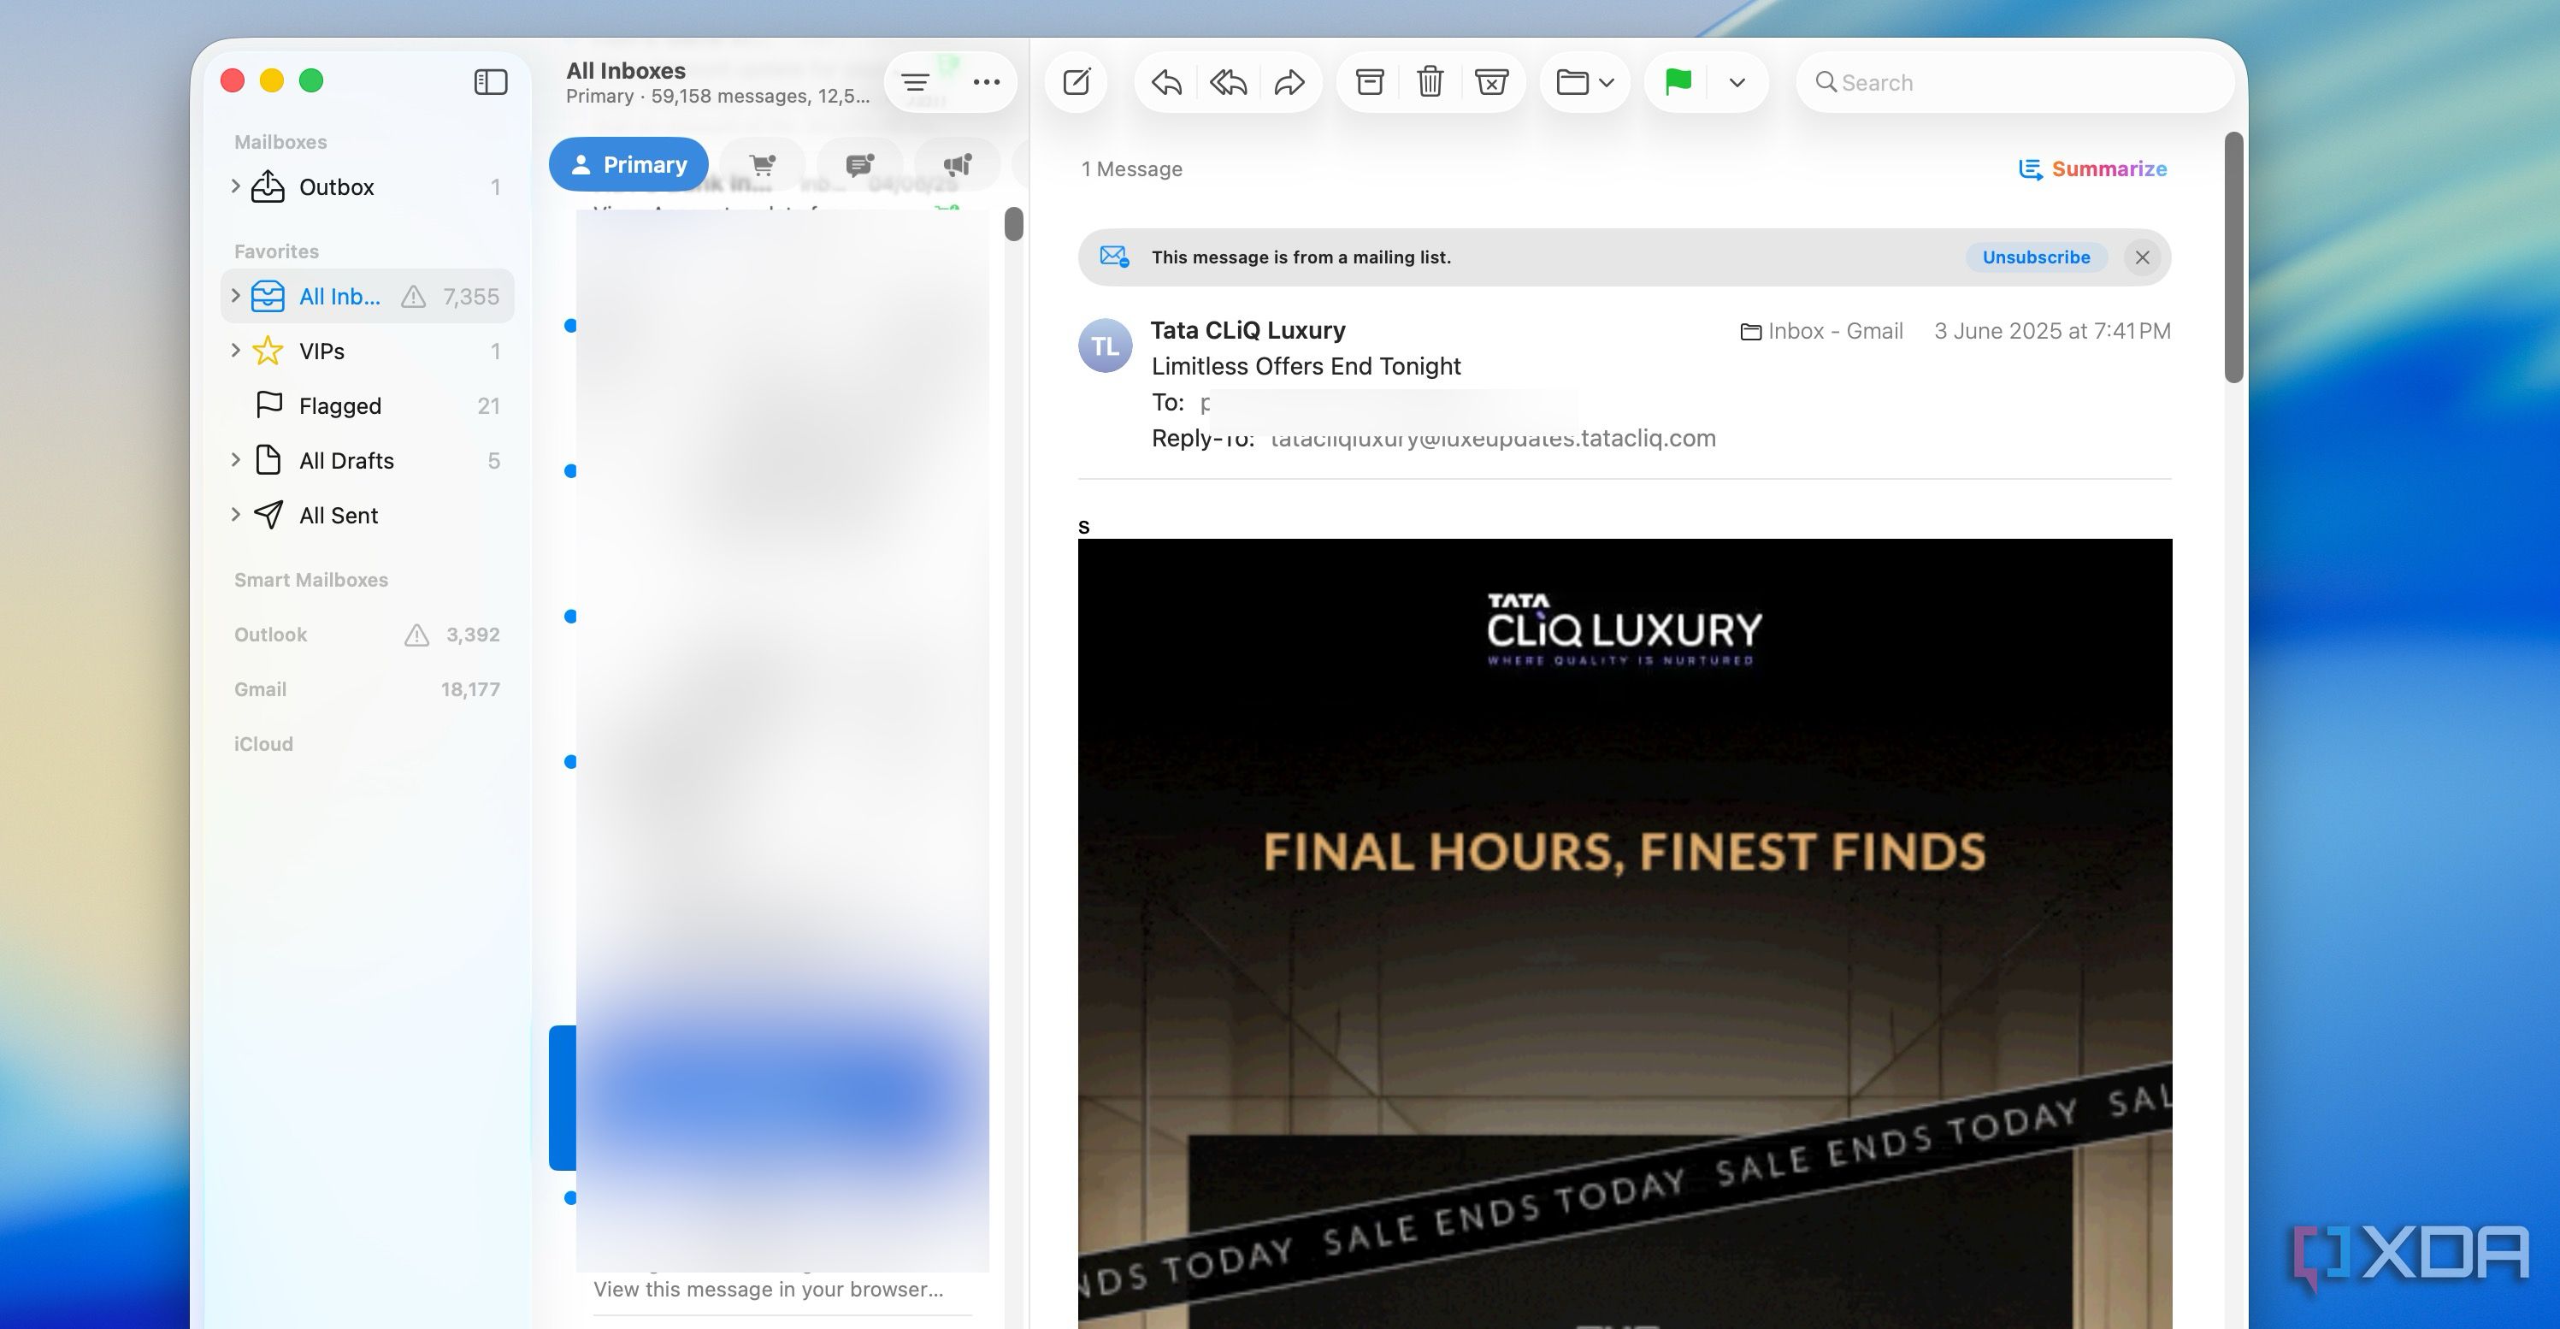Screen dimensions: 2560x1329
Task: Click sender name Tata CLiQ Luxury
Action: coord(1248,330)
